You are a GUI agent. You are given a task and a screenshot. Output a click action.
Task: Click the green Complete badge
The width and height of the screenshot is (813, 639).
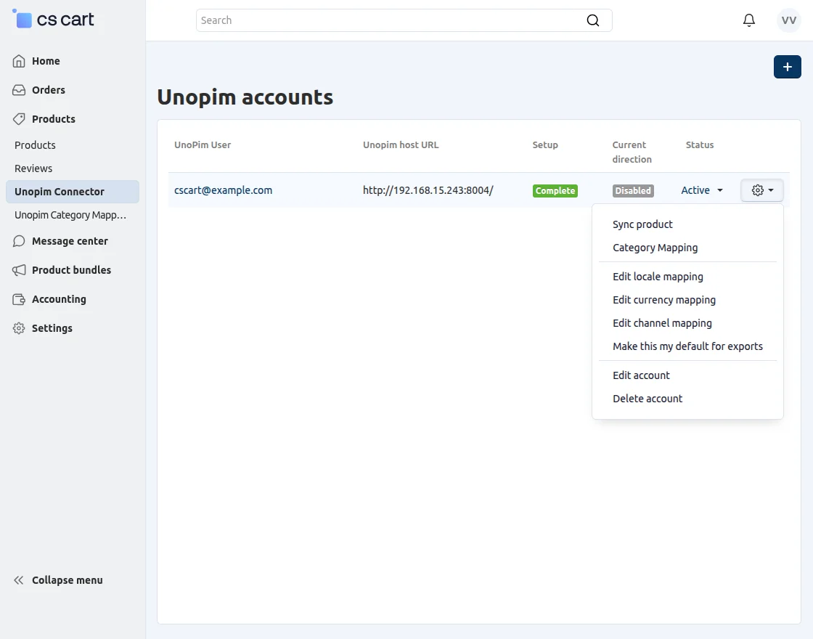555,191
